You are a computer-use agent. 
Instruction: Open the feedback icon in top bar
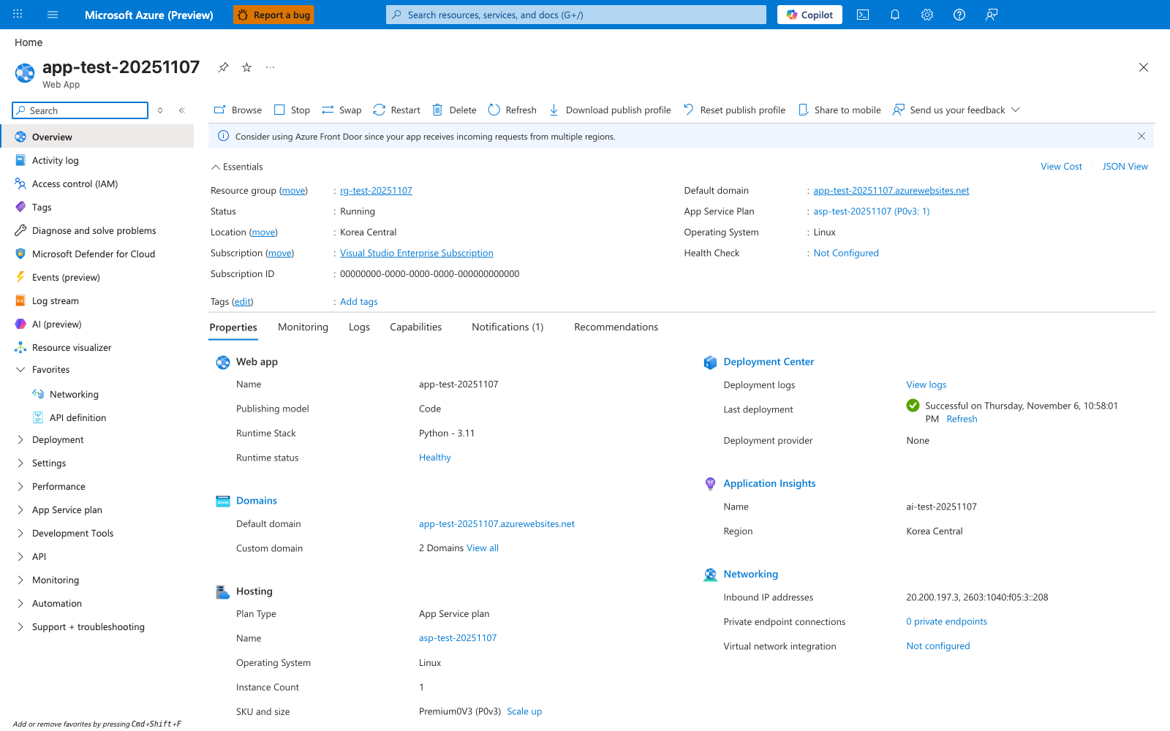pyautogui.click(x=992, y=15)
